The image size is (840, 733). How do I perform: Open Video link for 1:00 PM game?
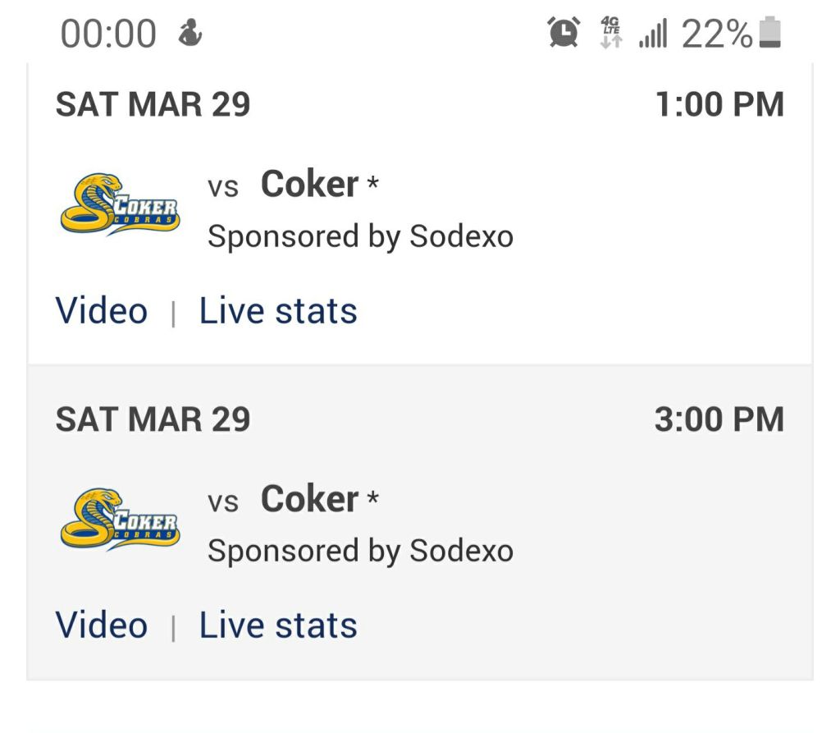point(102,311)
